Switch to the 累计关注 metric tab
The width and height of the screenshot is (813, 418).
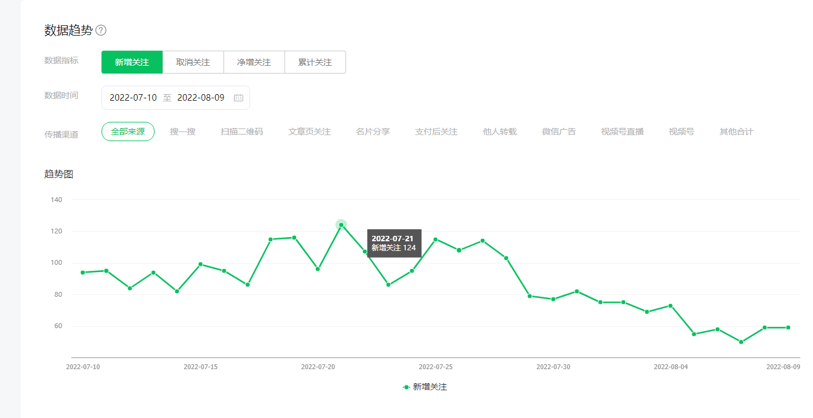click(x=315, y=62)
